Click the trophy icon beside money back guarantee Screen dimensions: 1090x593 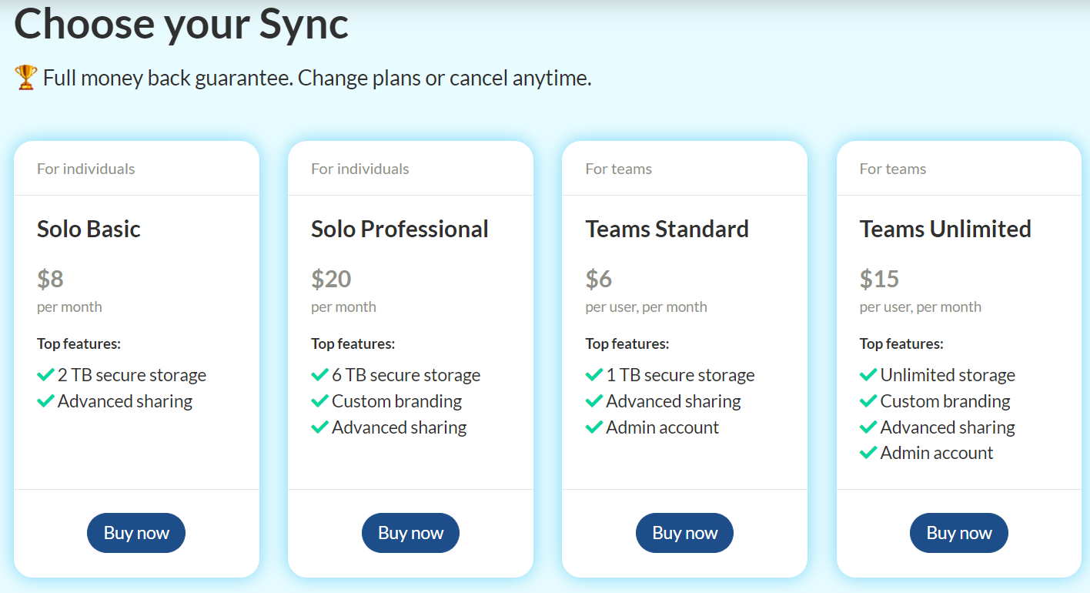pos(25,78)
